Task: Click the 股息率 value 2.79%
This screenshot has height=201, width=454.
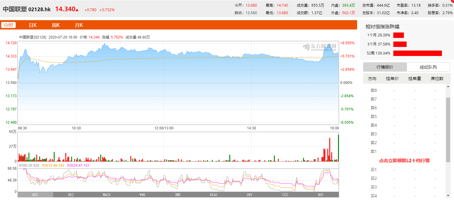Action: click(x=447, y=13)
